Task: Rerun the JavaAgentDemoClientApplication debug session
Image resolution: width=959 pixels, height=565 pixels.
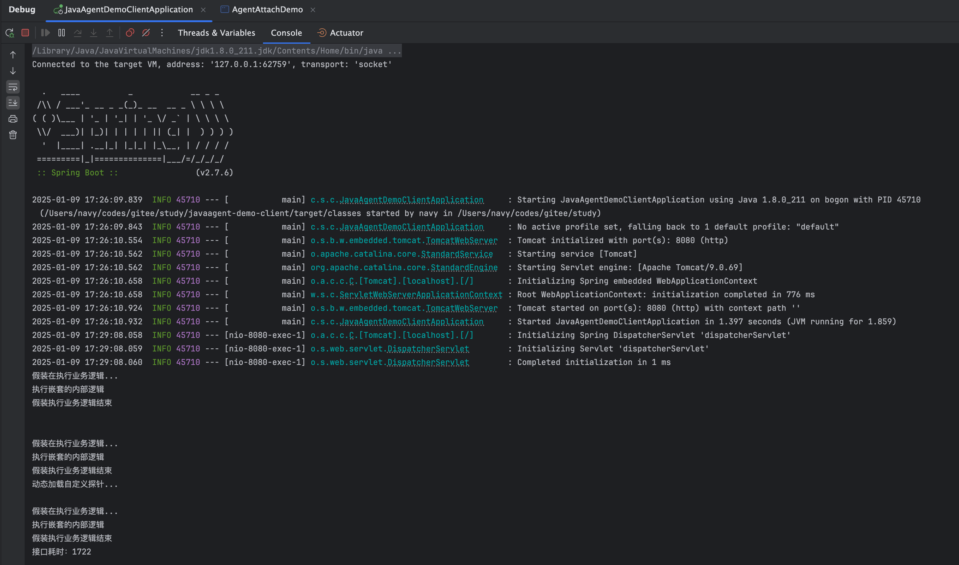Action: (10, 33)
